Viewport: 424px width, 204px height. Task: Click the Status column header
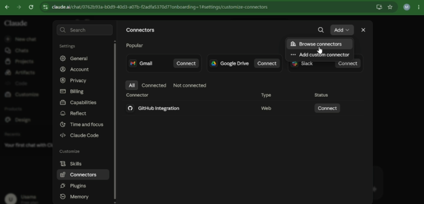tap(321, 95)
